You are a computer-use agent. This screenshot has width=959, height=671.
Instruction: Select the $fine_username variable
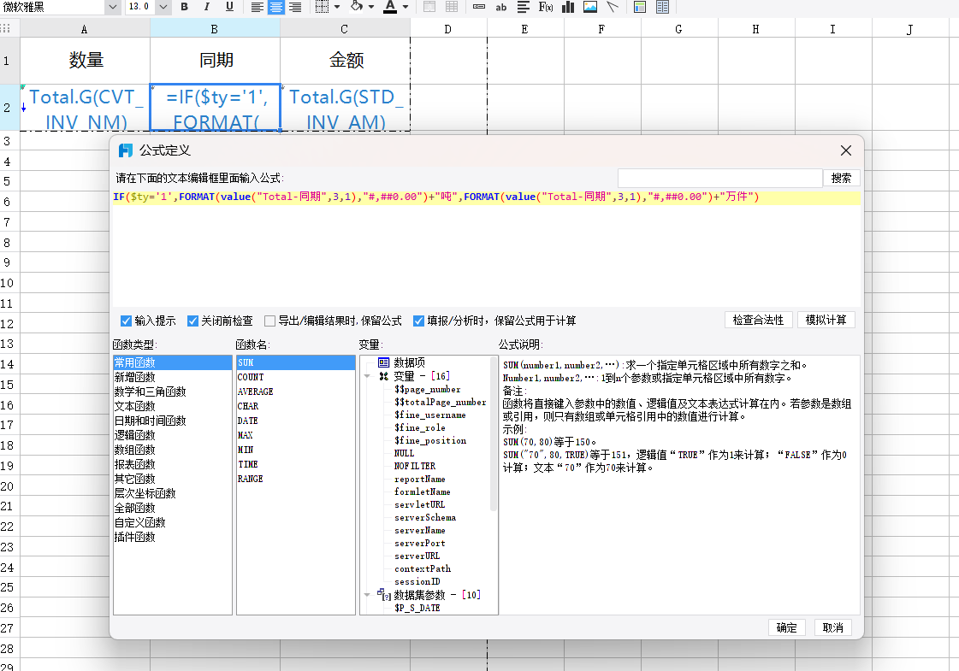pyautogui.click(x=430, y=415)
